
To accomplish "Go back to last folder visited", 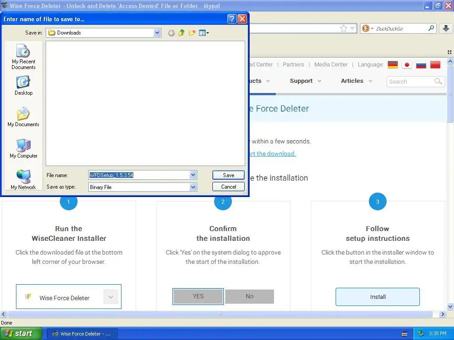I will tap(171, 33).
